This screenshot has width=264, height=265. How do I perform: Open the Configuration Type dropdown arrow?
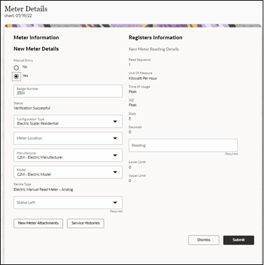coord(115,122)
